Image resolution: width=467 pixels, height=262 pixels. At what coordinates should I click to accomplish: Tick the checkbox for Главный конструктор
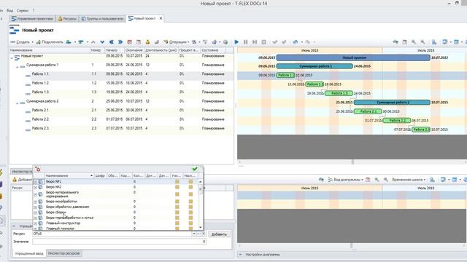pos(36,223)
